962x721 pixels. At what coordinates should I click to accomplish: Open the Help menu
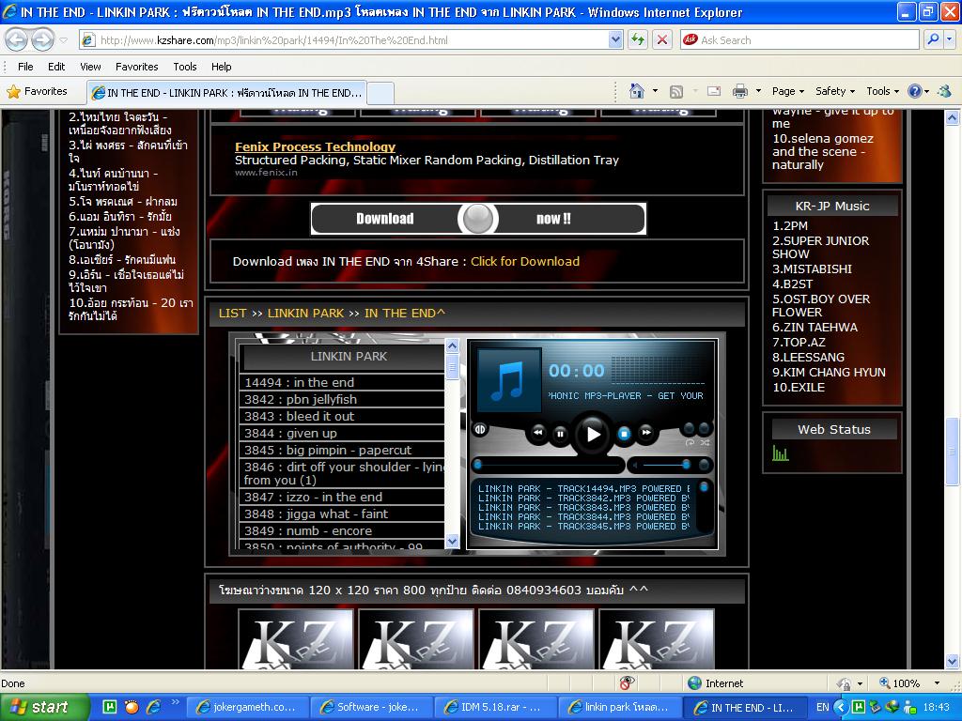coord(222,67)
